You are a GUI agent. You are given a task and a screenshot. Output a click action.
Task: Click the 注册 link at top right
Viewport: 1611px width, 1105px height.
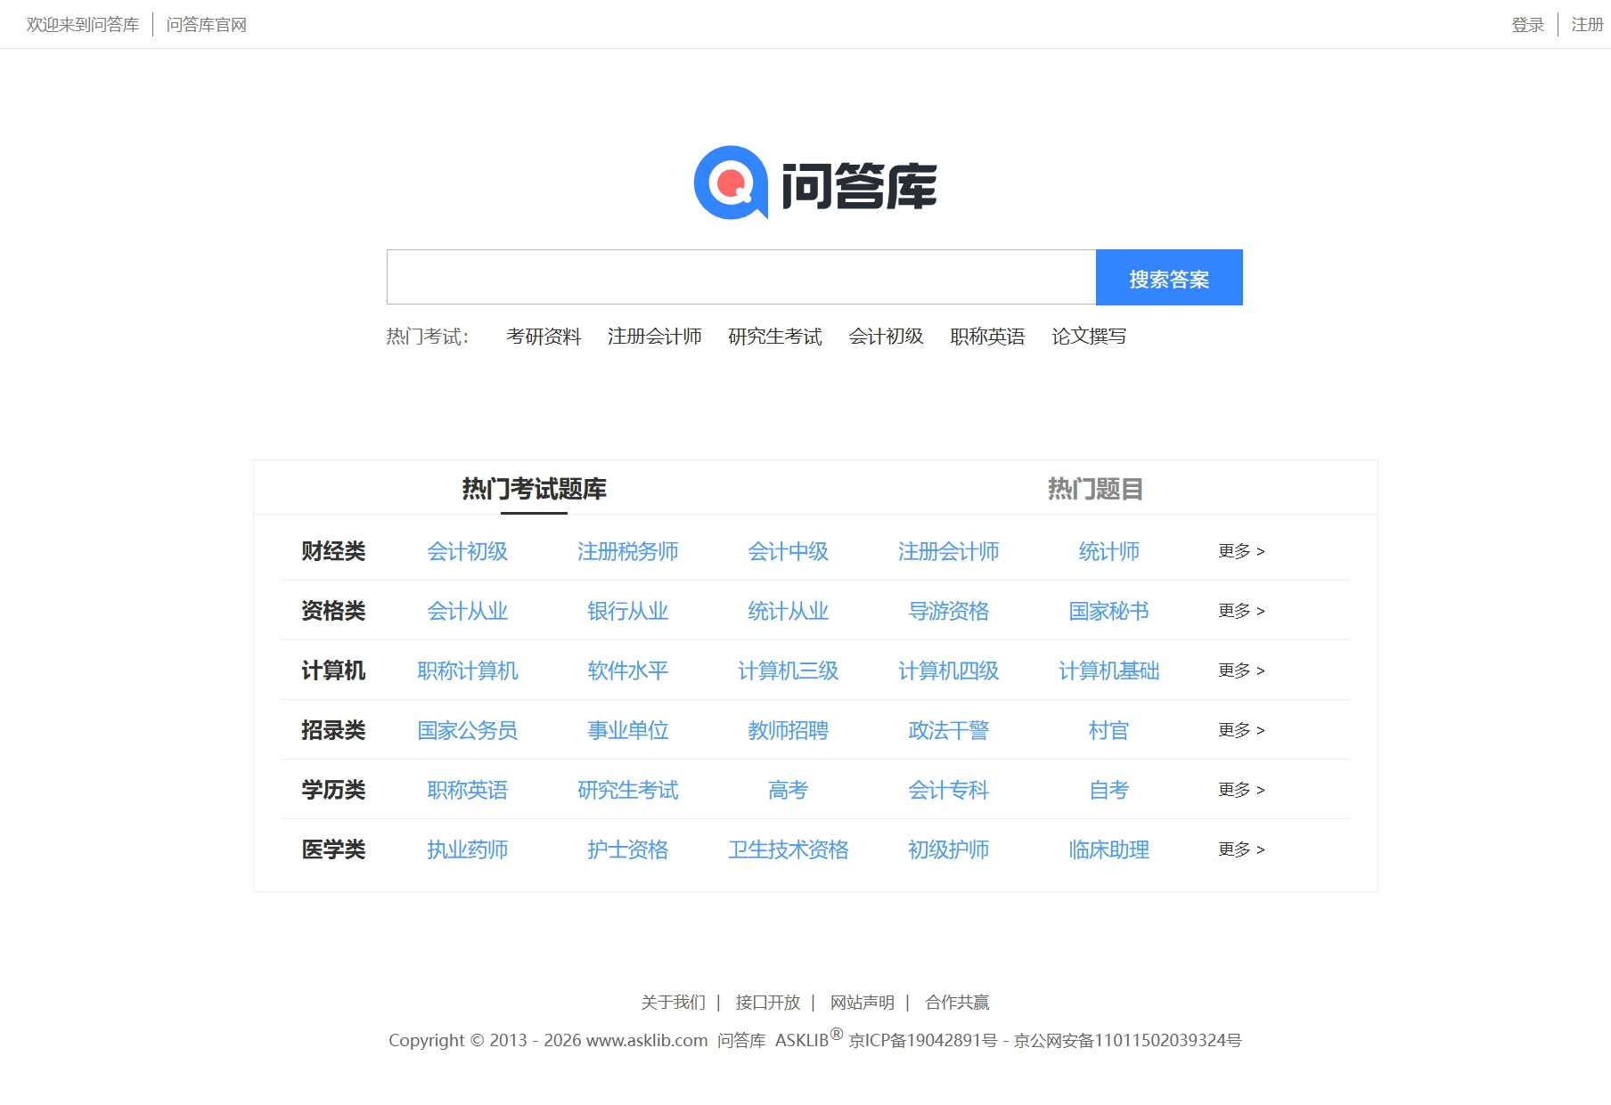point(1586,24)
